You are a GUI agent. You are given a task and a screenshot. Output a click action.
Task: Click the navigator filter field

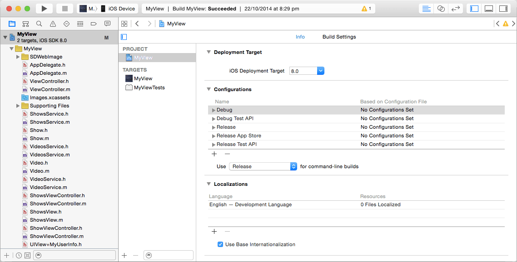[75, 255]
